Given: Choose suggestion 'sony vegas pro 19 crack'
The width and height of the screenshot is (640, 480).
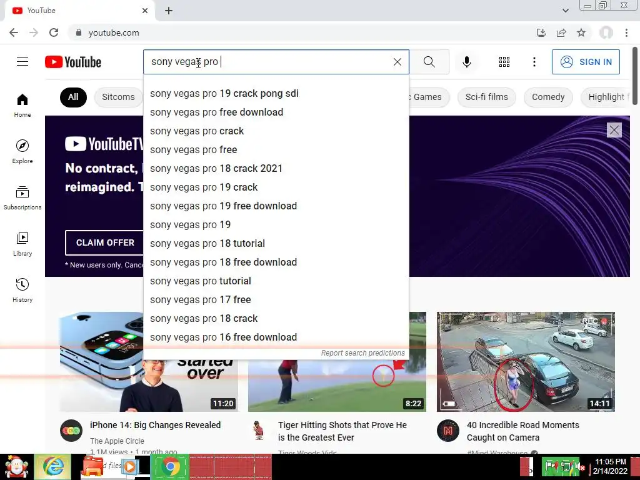Looking at the screenshot, I should (276, 187).
